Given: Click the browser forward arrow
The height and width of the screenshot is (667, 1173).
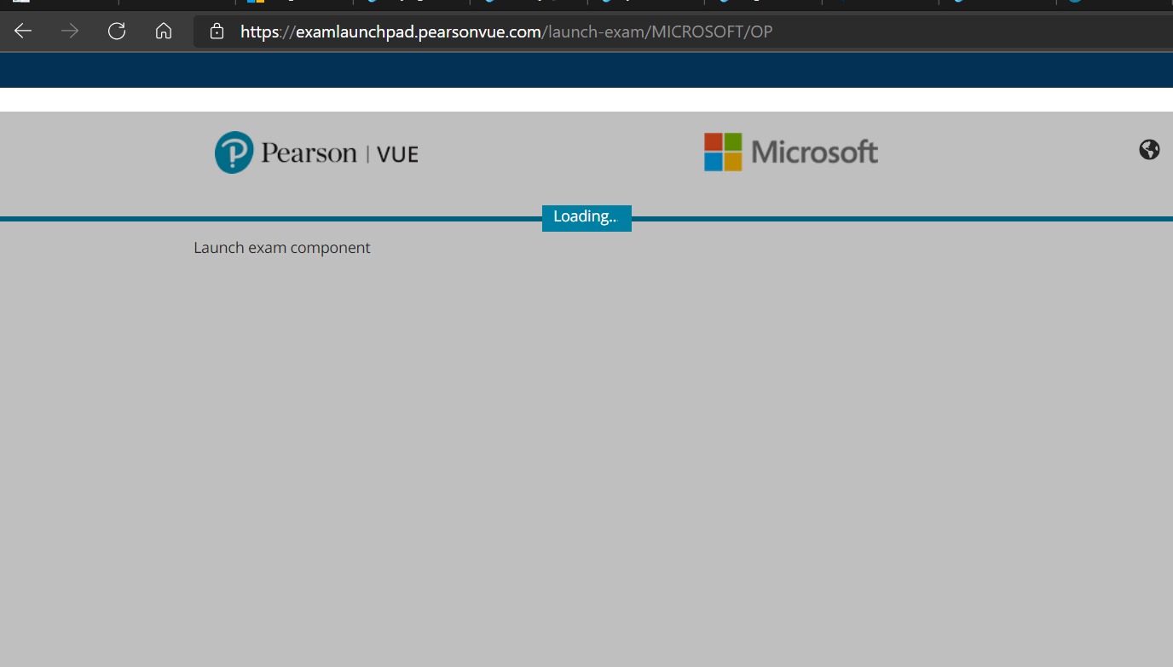Looking at the screenshot, I should point(70,32).
